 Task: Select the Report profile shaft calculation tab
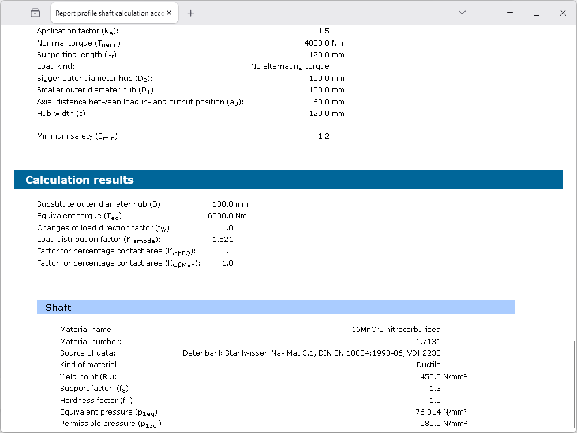110,13
